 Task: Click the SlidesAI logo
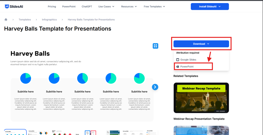14,6
